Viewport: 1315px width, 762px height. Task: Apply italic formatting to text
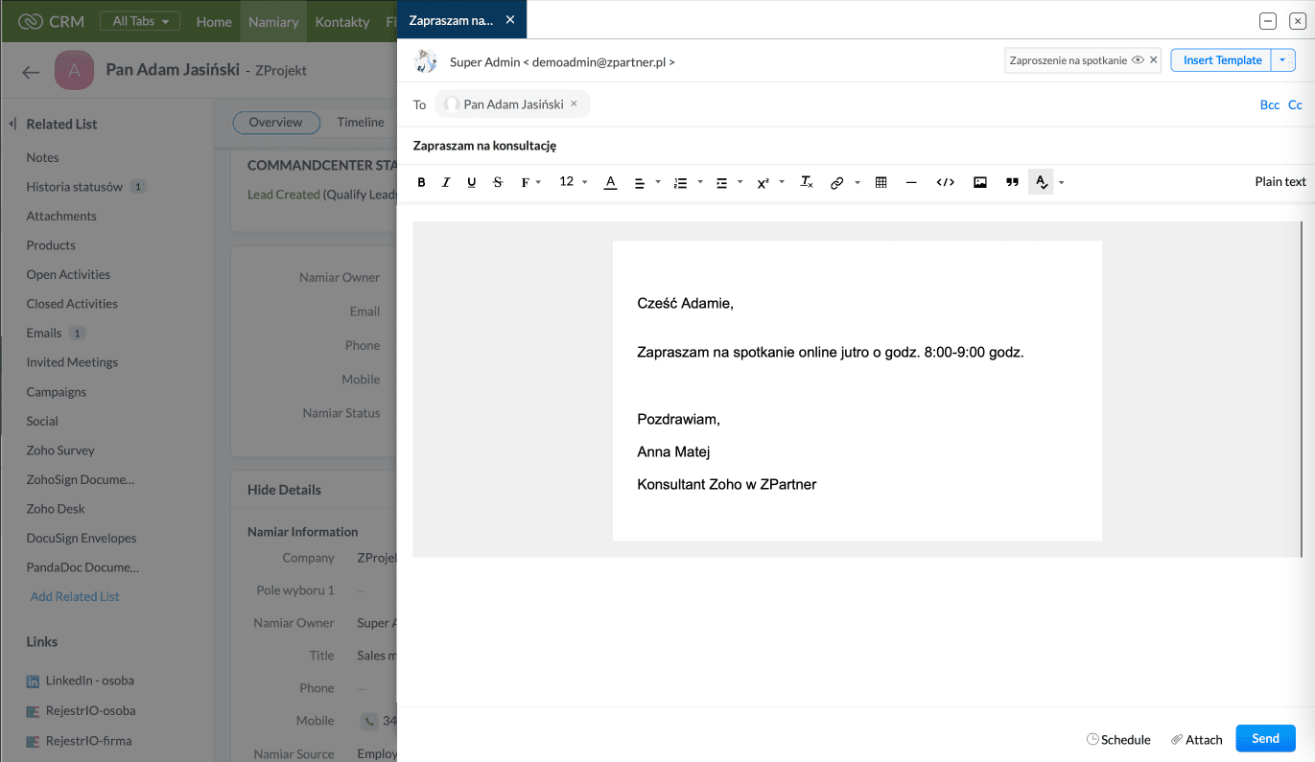446,182
